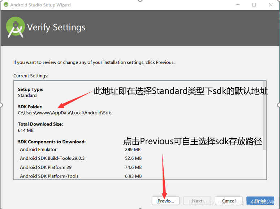Click the Setup Type value Standard
Image resolution: width=280 pixels, height=209 pixels.
[27, 96]
